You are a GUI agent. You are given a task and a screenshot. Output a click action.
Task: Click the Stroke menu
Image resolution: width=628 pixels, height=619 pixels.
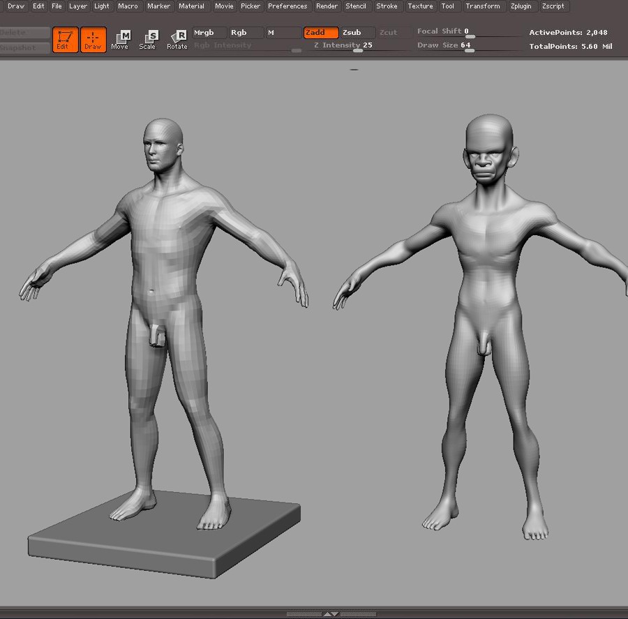387,6
